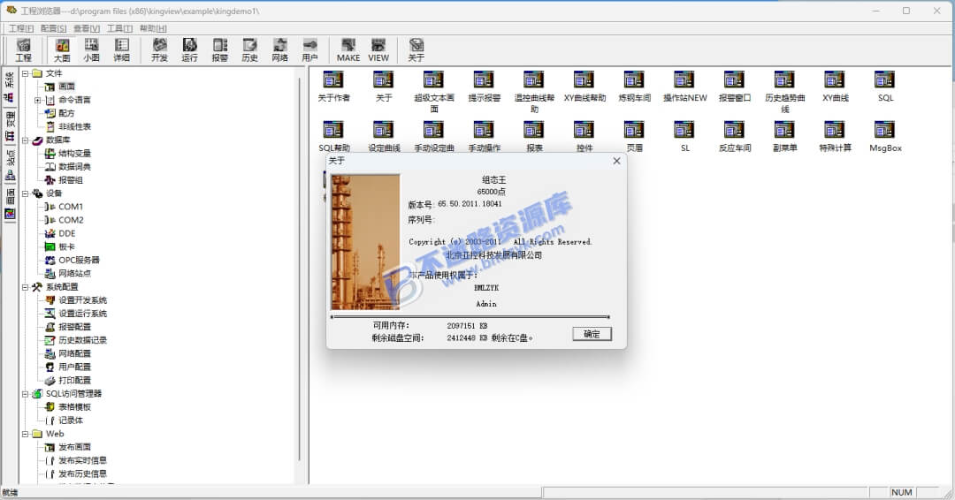
Task: Select 历史数据记录 in the tree
Action: [82, 340]
